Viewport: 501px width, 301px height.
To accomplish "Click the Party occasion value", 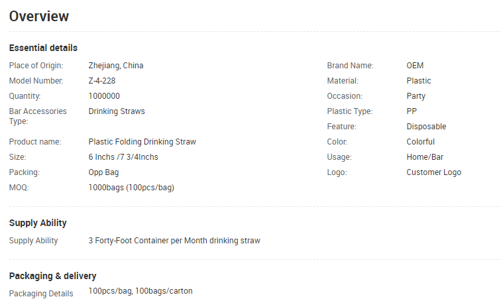I will point(416,96).
